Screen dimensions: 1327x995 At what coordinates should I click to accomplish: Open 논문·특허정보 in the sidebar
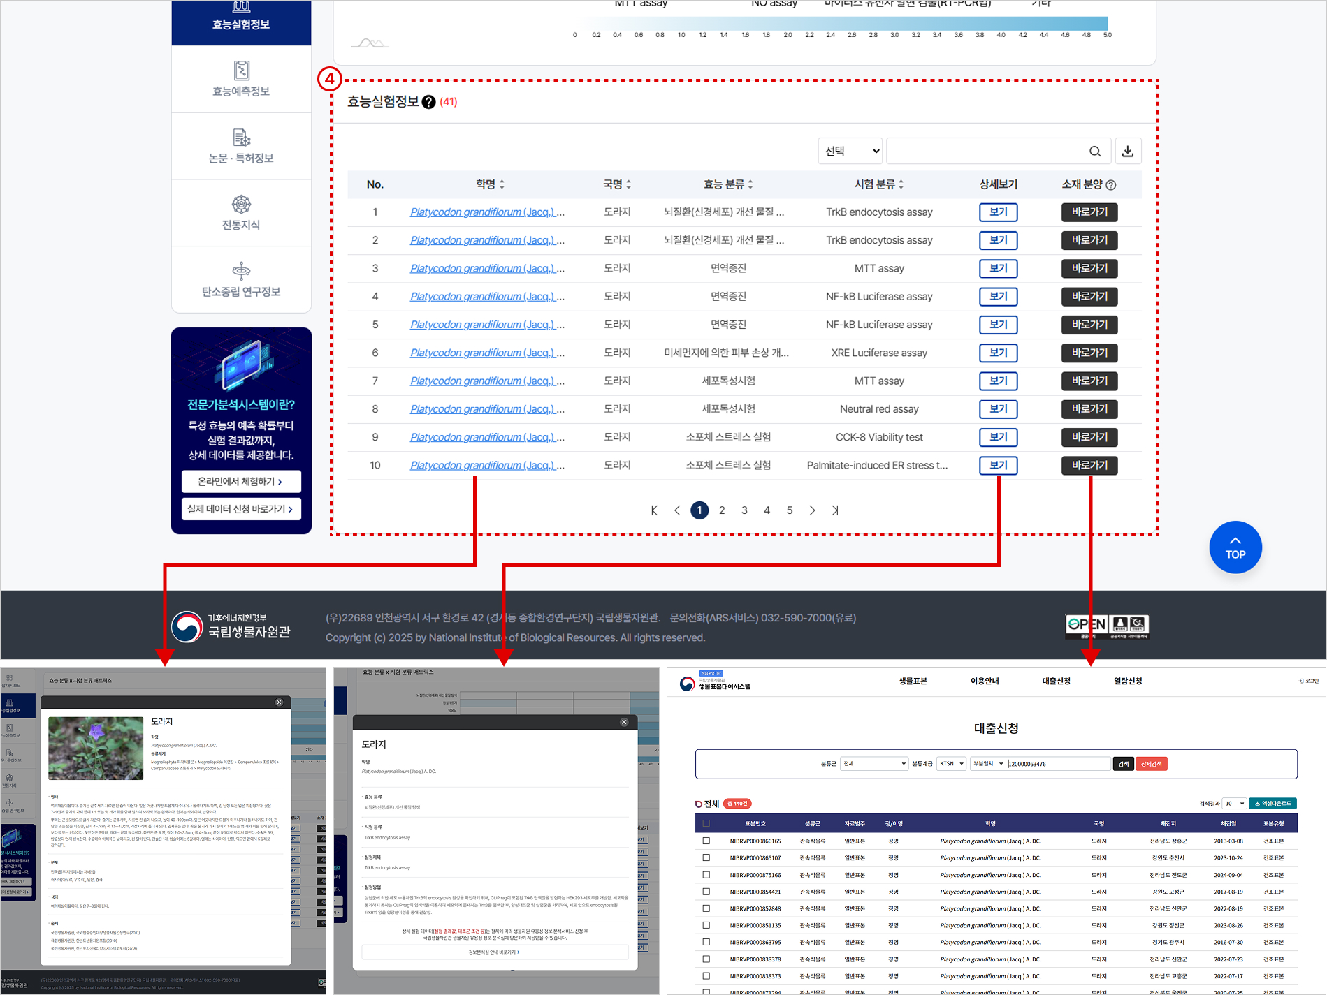click(x=241, y=146)
